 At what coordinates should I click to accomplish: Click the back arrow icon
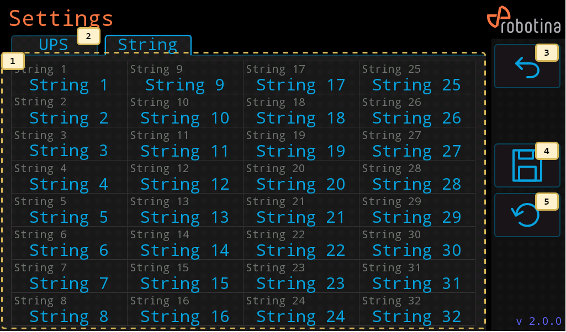[x=527, y=66]
